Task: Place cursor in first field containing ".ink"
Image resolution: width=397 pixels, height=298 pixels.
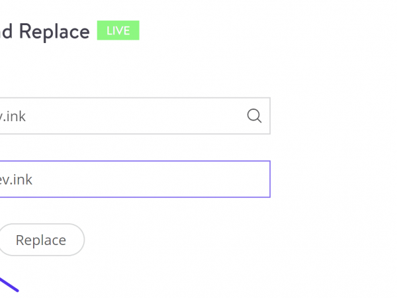Action: [x=119, y=116]
